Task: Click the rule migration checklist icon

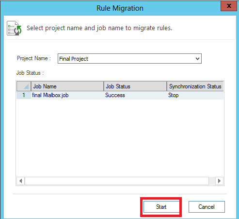Action: pos(14,28)
